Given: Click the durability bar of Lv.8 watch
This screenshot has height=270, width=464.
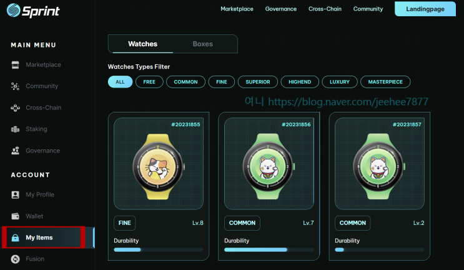Looking at the screenshot, I should point(159,250).
